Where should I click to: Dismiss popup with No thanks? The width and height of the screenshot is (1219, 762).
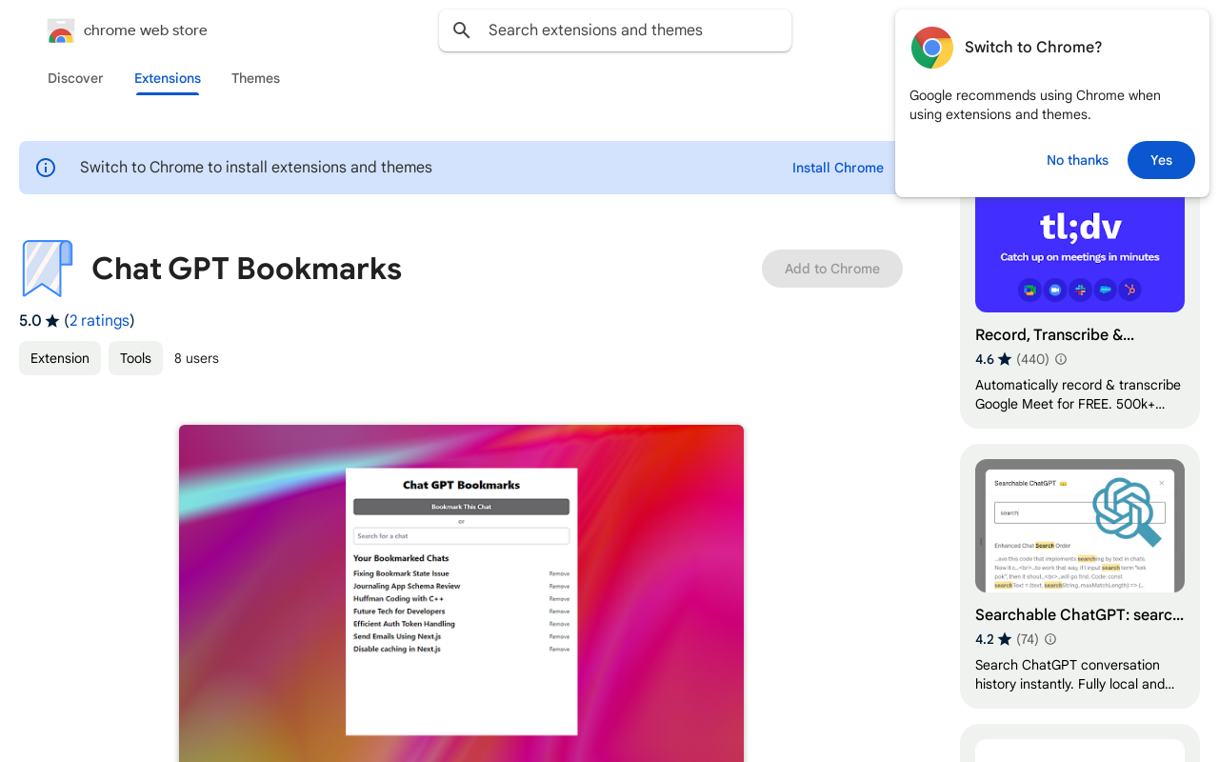point(1077,160)
